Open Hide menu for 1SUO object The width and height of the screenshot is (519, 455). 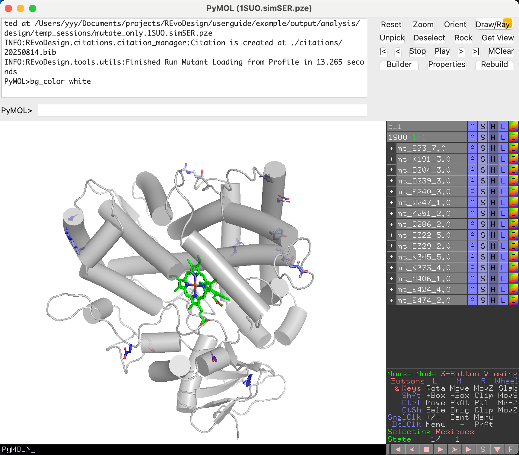point(493,137)
